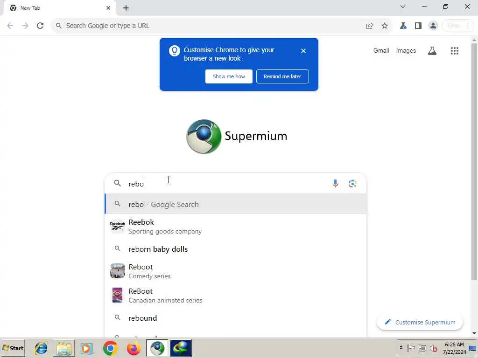Open Internet Explorer from taskbar
Screen dimensions: 478x358
coord(41,348)
